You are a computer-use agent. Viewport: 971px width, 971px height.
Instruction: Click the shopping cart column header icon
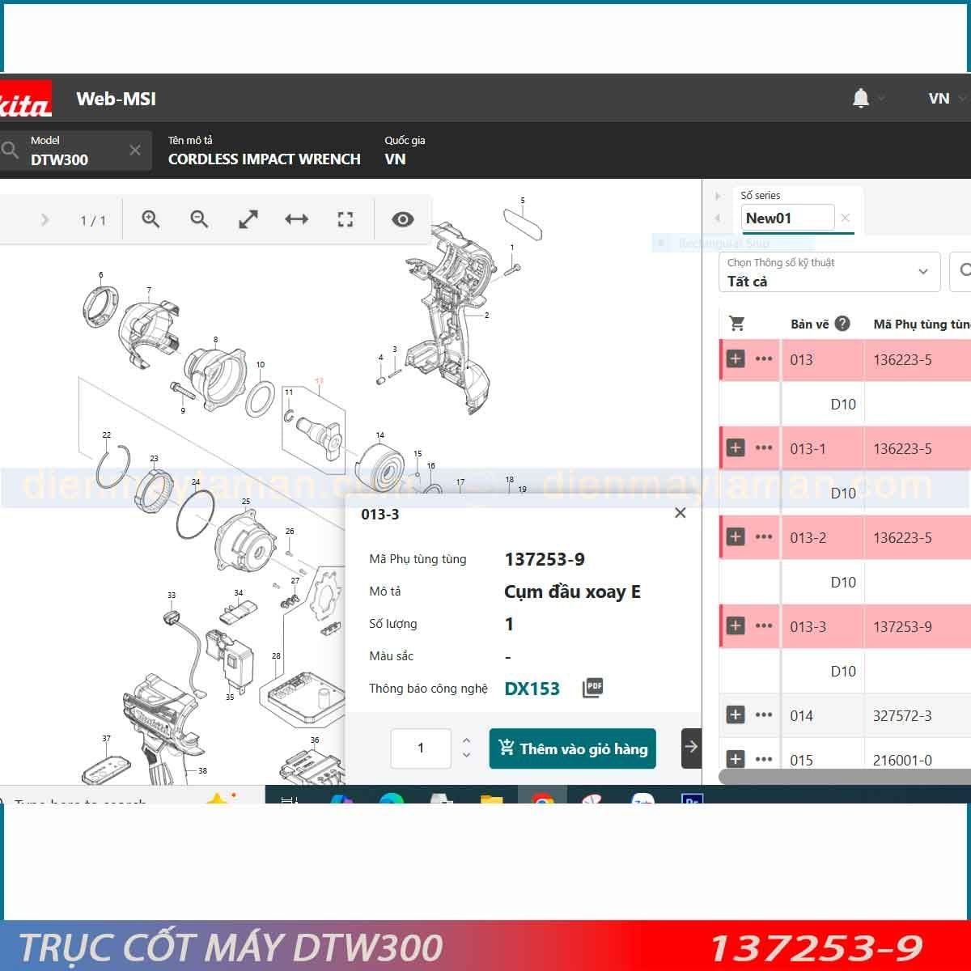[737, 324]
